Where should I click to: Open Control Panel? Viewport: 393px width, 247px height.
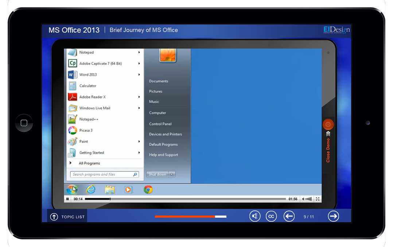[x=160, y=124]
